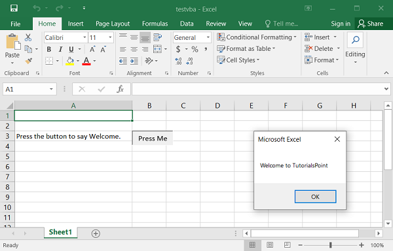Select the column A header
This screenshot has width=393, height=251.
(73, 105)
